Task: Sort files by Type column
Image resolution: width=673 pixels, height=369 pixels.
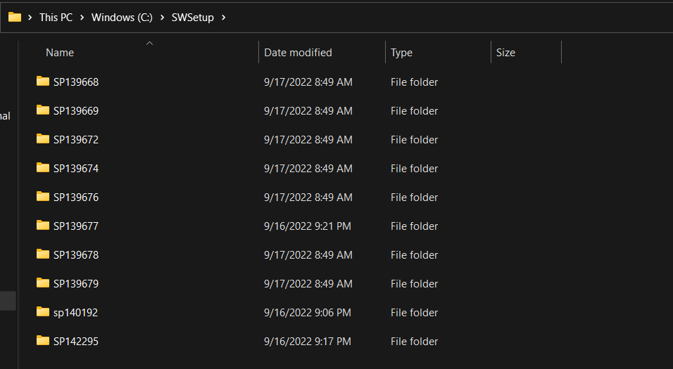Action: click(401, 53)
